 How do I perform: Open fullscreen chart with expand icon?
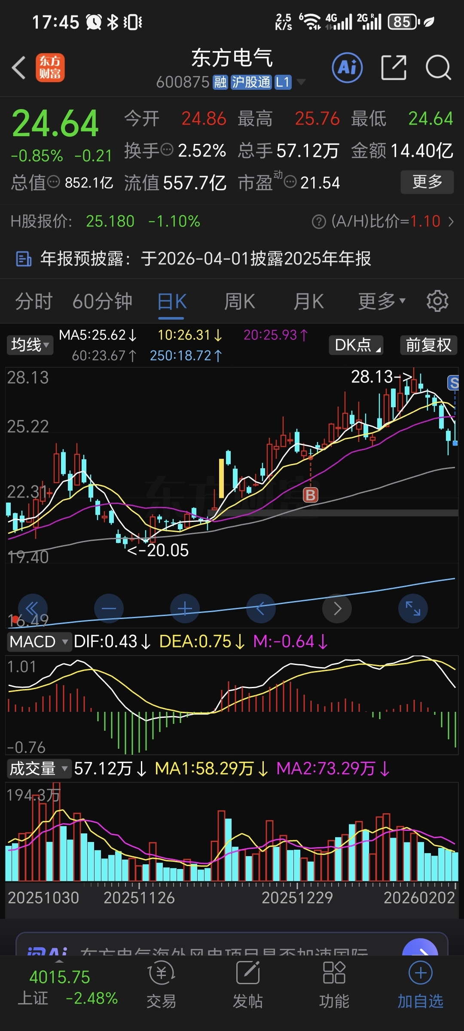tap(413, 608)
